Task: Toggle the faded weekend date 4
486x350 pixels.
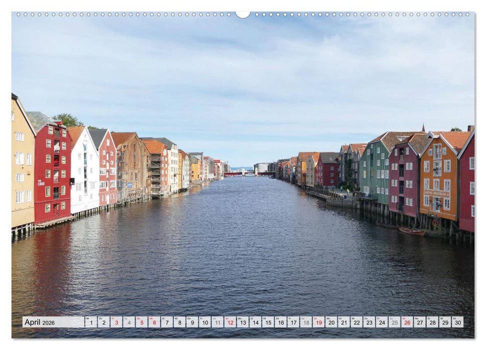Action: tap(130, 323)
